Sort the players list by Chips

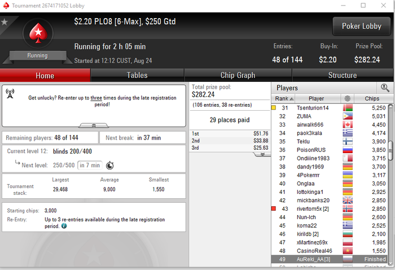pos(372,99)
